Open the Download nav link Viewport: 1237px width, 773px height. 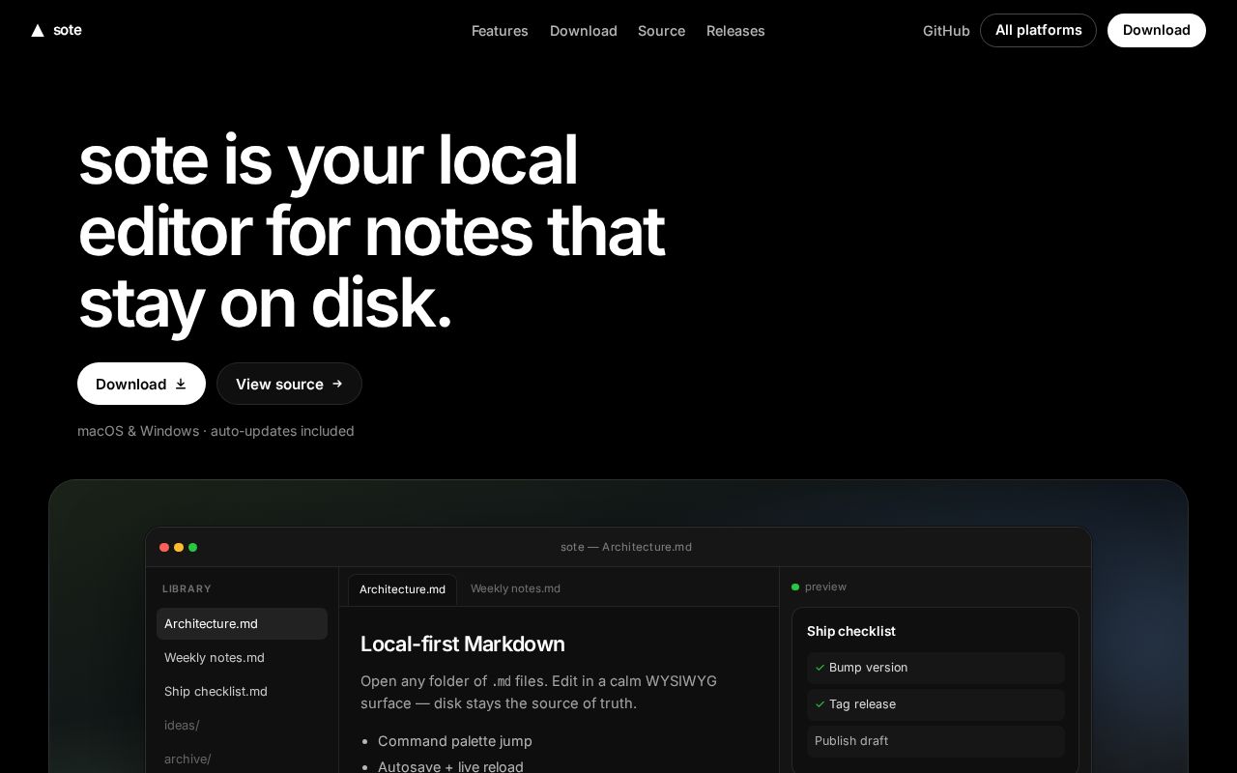pos(584,31)
